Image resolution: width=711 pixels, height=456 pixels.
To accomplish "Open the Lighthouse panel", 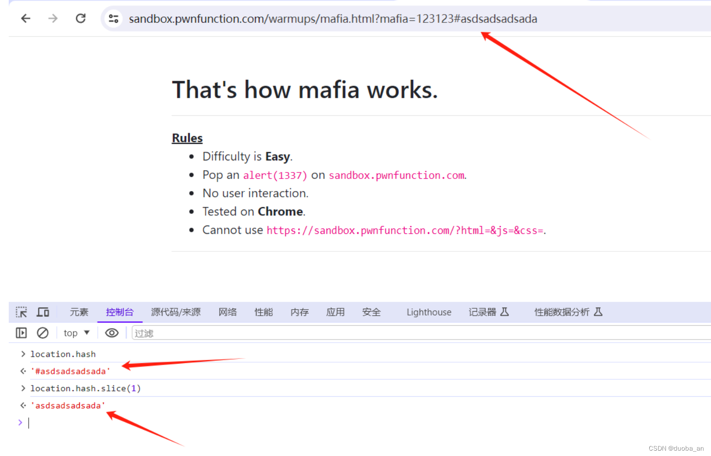I will pyautogui.click(x=428, y=312).
